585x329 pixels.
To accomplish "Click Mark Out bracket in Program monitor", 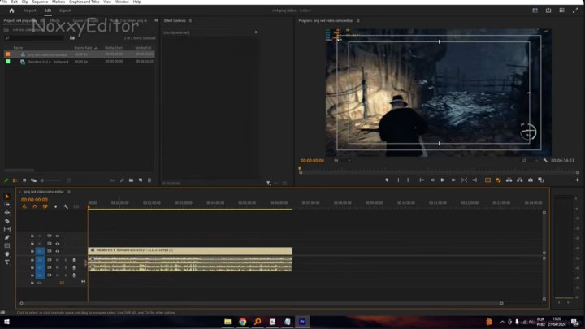I will pyautogui.click(x=408, y=180).
